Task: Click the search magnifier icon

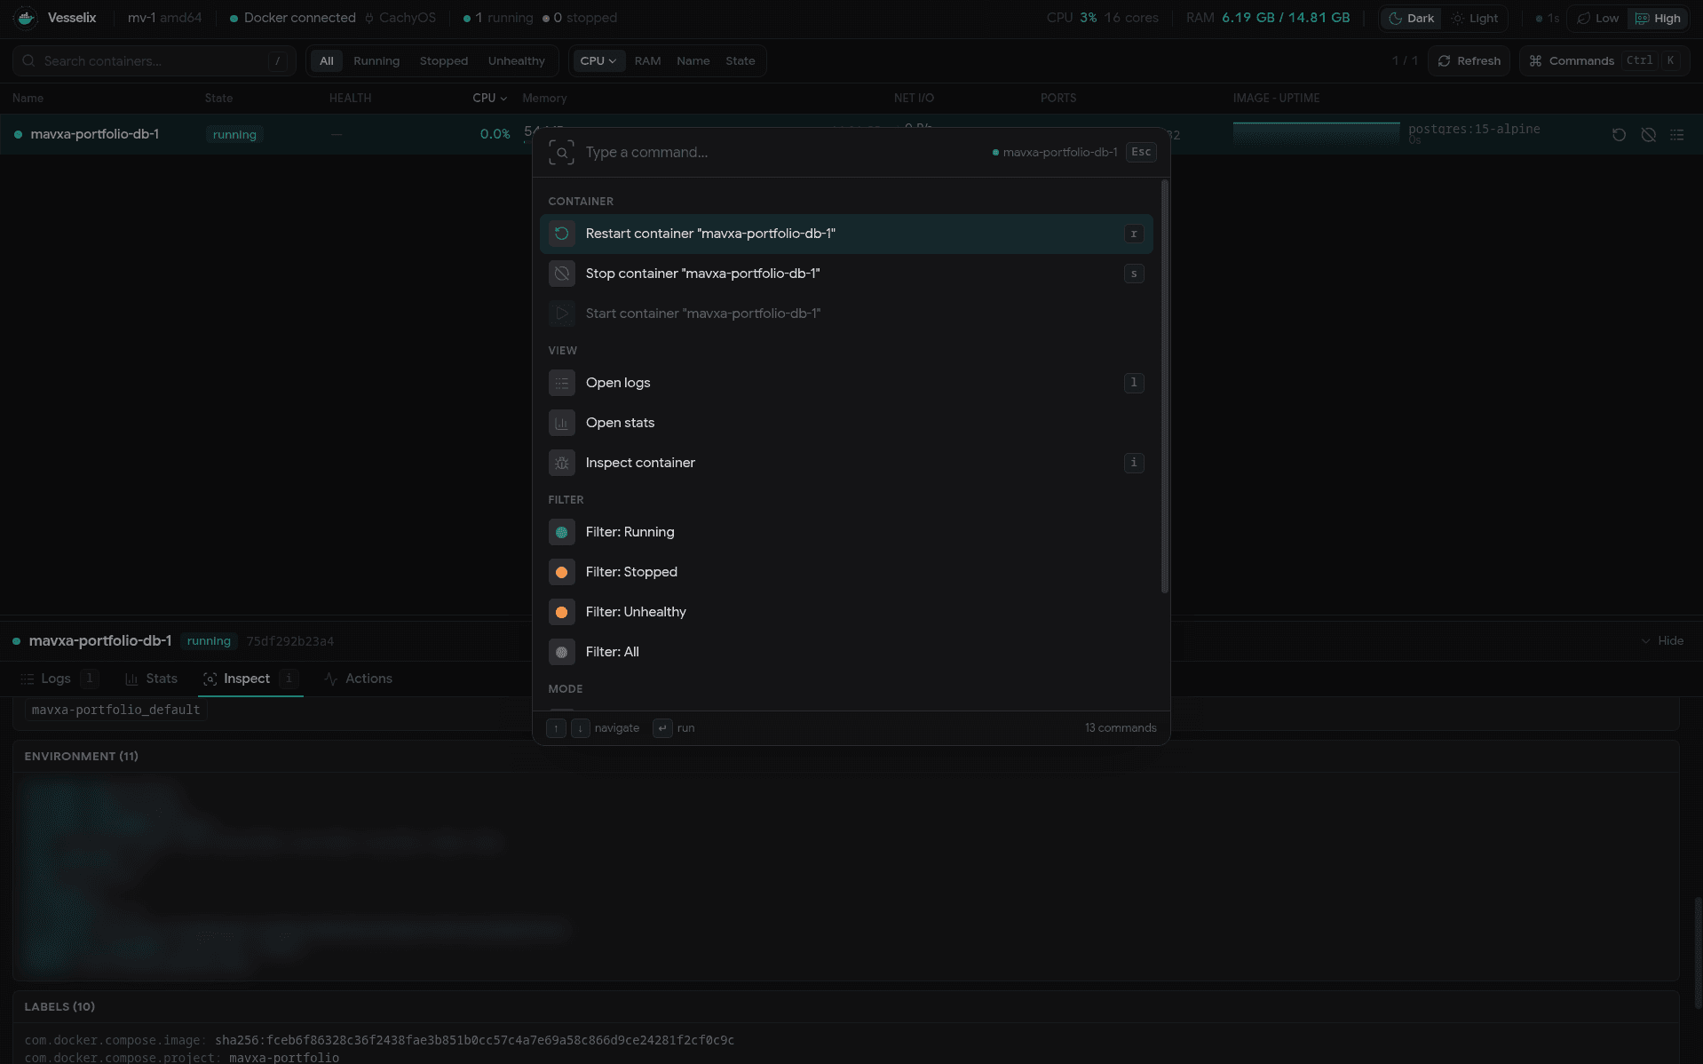Action: click(x=28, y=61)
